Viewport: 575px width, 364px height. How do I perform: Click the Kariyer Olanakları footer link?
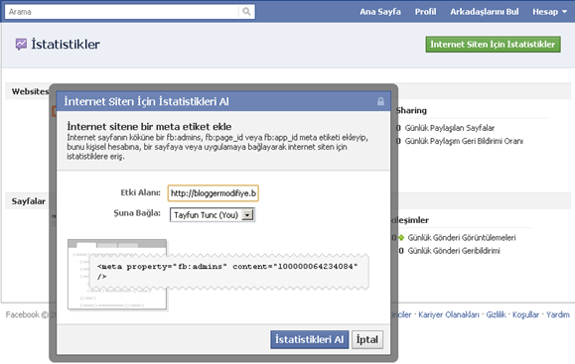(449, 314)
